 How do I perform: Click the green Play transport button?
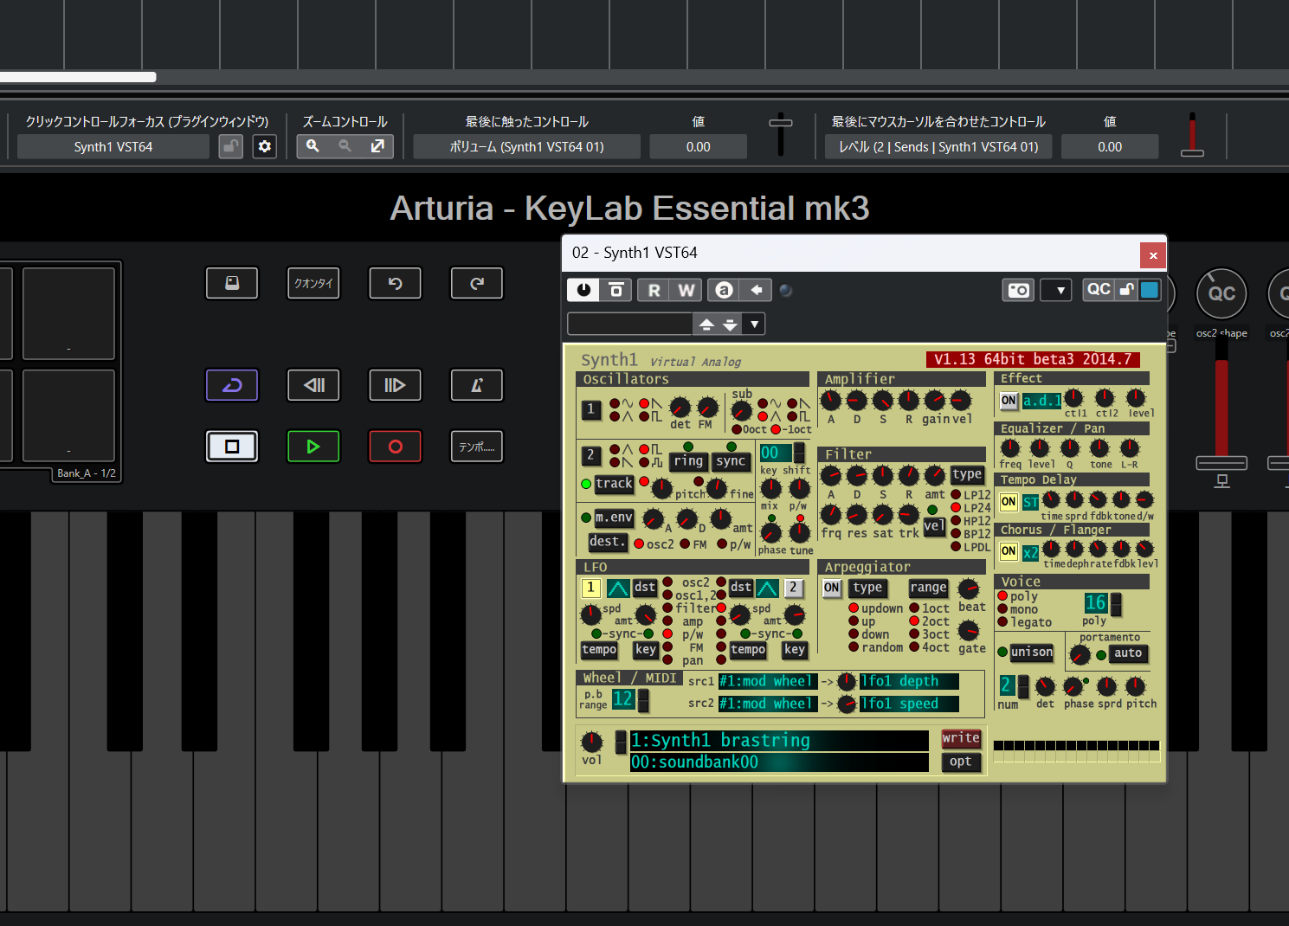(313, 447)
